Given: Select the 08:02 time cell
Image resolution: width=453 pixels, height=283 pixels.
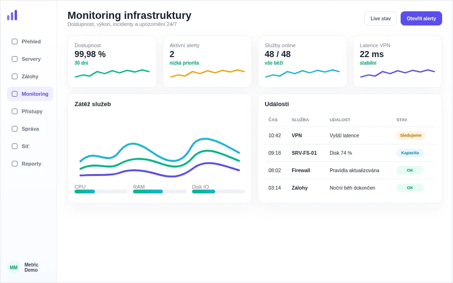Looking at the screenshot, I should 275,170.
